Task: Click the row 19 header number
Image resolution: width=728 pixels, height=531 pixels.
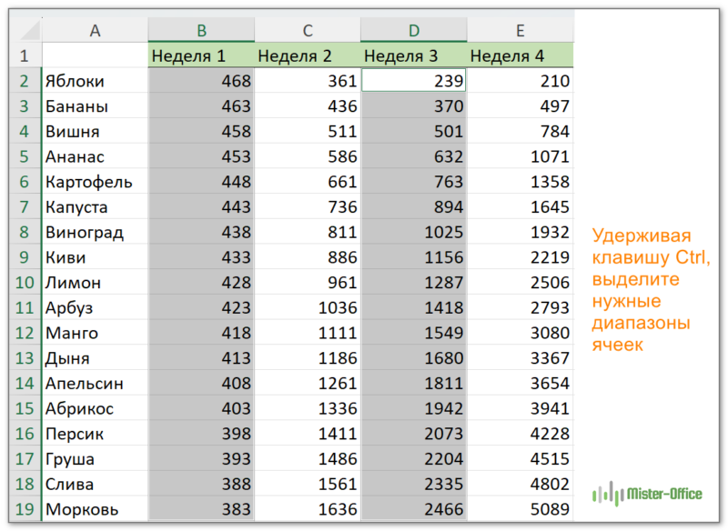Action: click(x=25, y=509)
